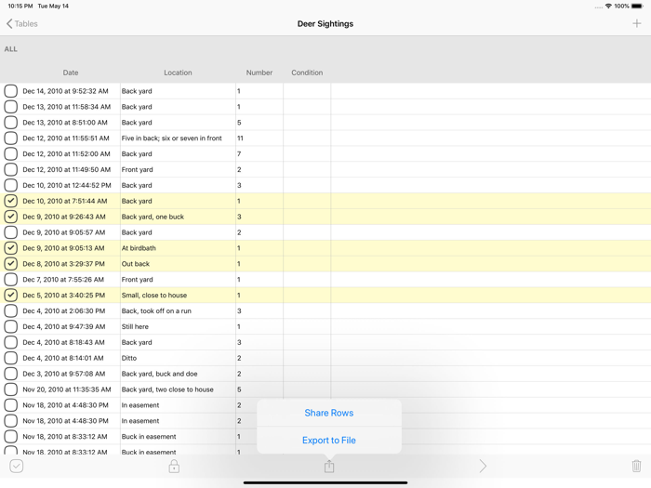The height and width of the screenshot is (488, 651).
Task: Tap the lock icon in the bottom toolbar
Action: point(174,466)
